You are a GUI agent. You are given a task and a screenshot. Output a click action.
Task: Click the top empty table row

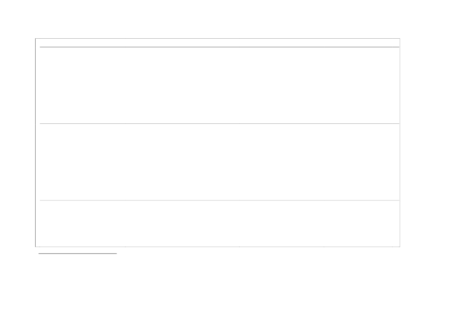click(219, 85)
